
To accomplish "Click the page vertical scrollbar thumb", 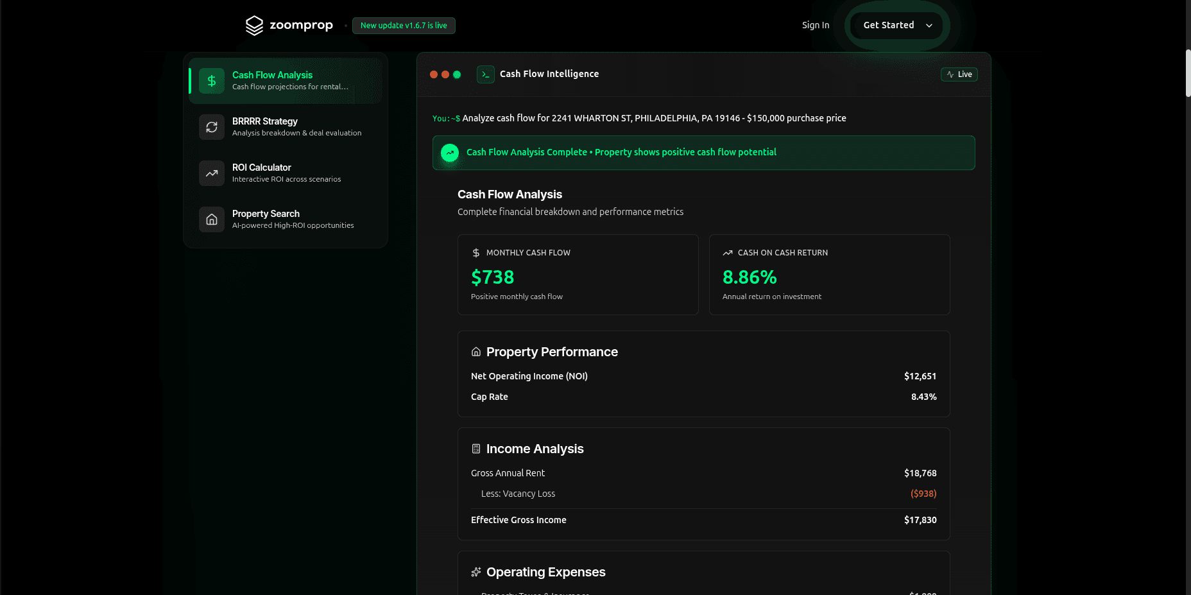I will click(1188, 73).
